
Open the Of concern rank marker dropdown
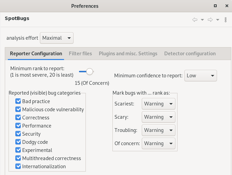(x=158, y=143)
